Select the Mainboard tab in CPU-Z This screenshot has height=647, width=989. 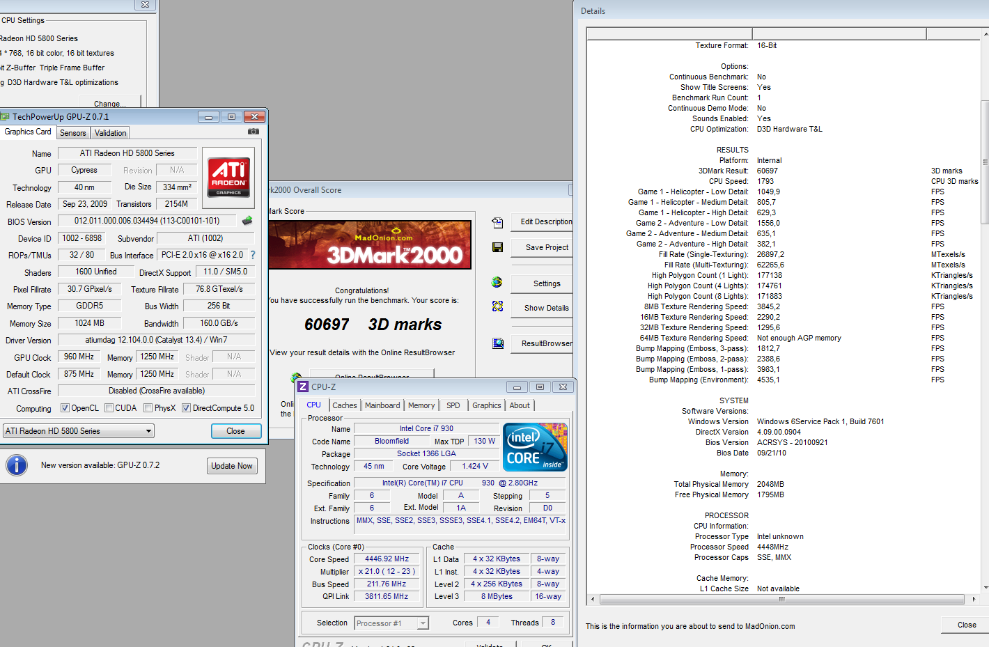[x=383, y=405]
